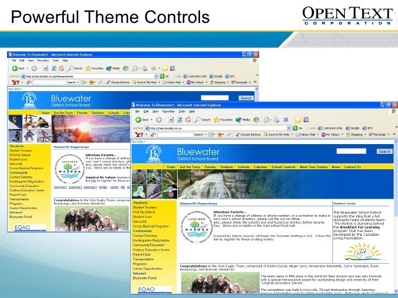The image size is (398, 298).
Task: Open Search in back browser toolbar
Action: coord(75,68)
